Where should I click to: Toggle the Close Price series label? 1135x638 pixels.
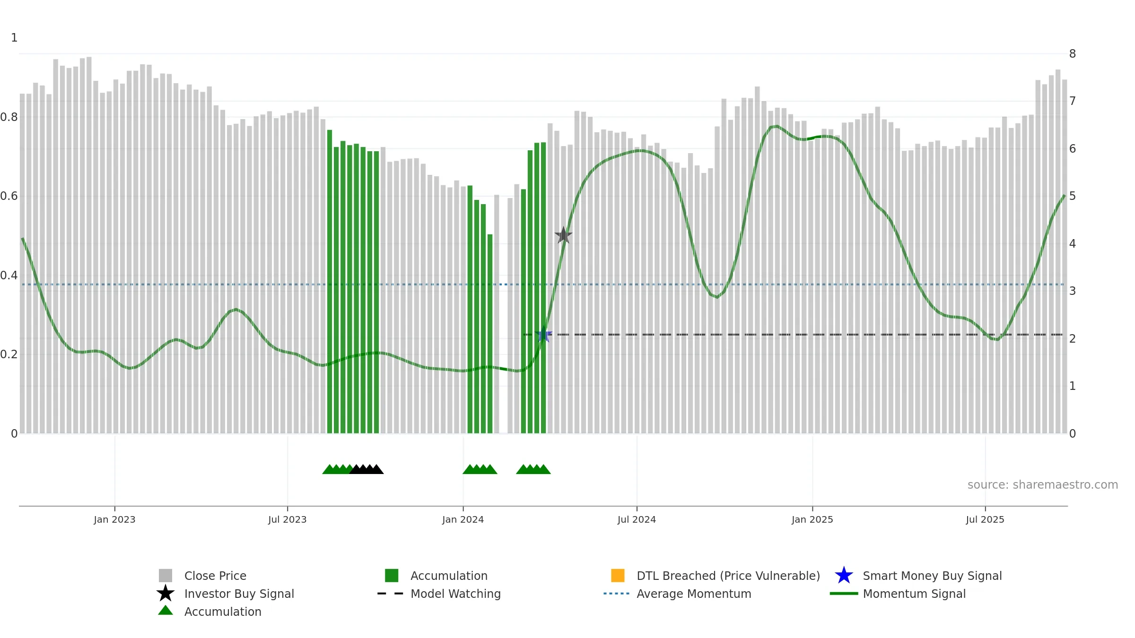tap(215, 576)
